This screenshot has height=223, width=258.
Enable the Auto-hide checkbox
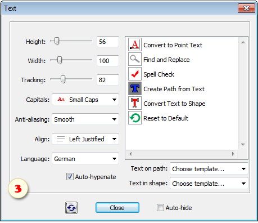click(x=160, y=208)
